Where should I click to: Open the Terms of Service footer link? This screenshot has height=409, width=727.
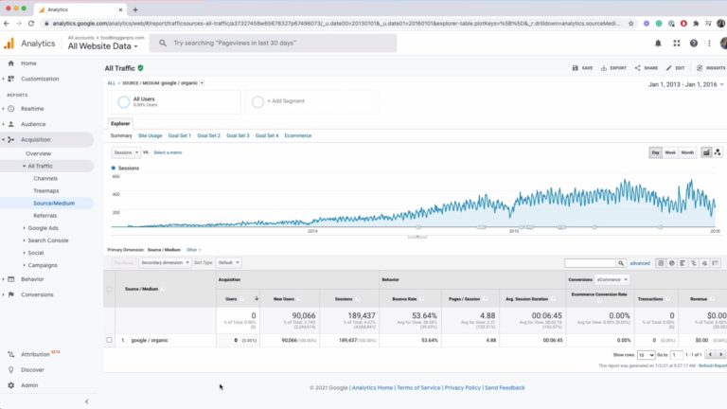click(418, 387)
